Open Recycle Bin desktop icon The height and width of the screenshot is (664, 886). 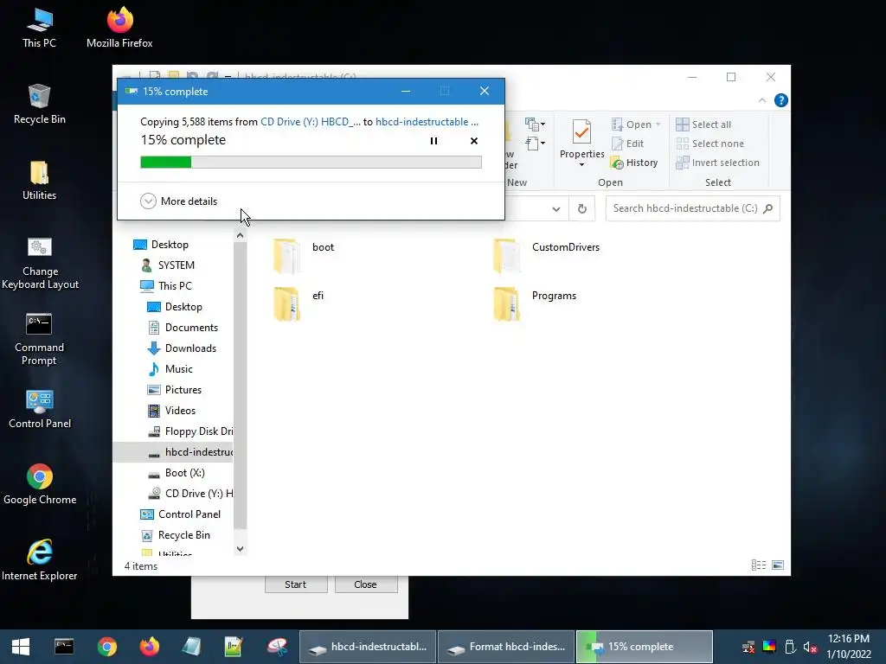40,105
